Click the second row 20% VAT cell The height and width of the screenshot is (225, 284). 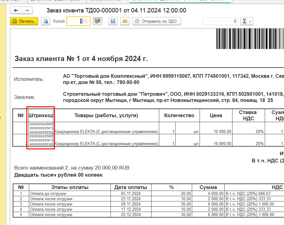coord(249,140)
